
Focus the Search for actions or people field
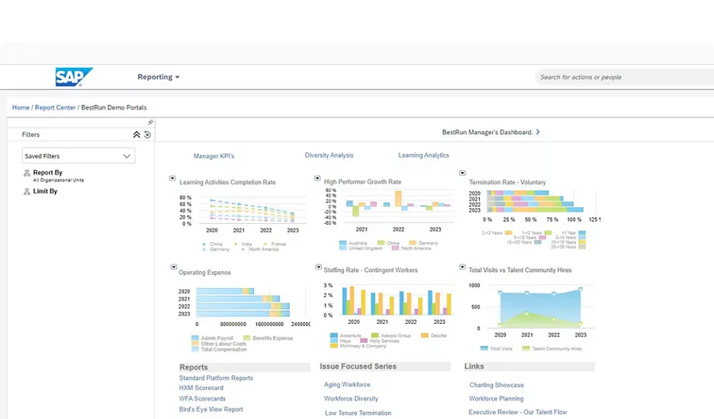click(x=624, y=78)
